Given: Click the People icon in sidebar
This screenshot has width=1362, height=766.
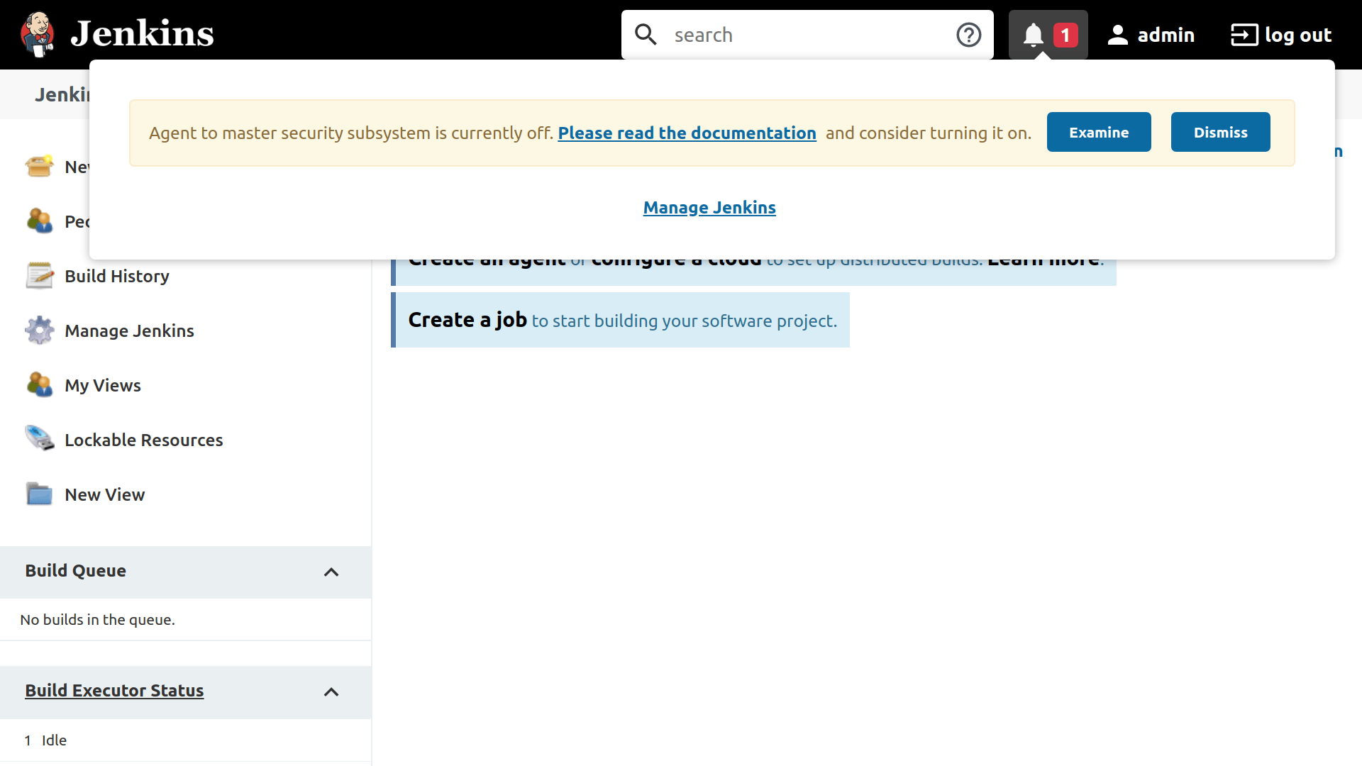Looking at the screenshot, I should coord(39,221).
